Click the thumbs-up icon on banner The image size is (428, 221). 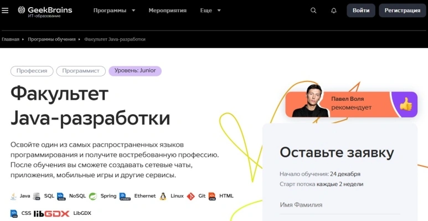coord(406,104)
